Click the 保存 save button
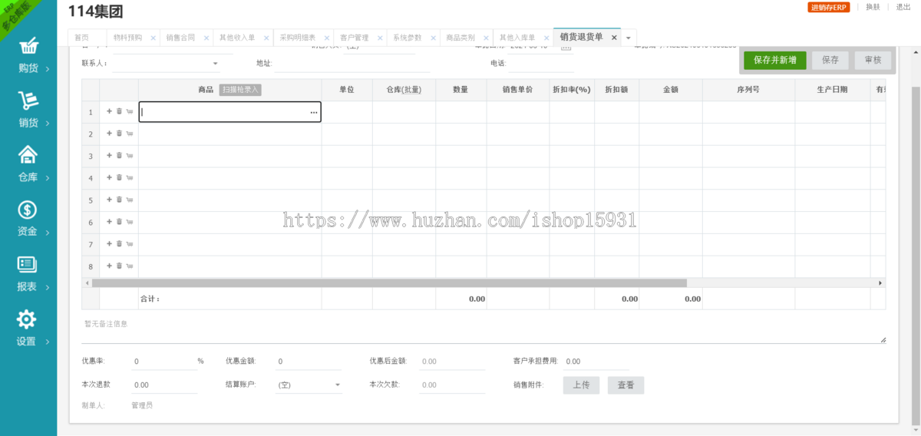The image size is (921, 436). [830, 60]
